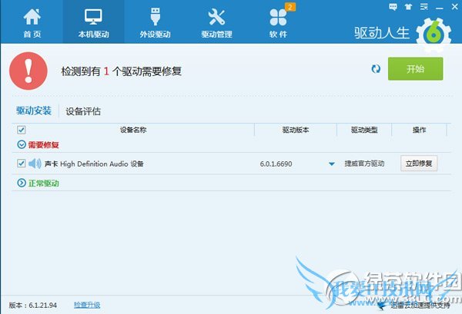
Task: Click the 驱动版本 column header
Action: coord(296,130)
